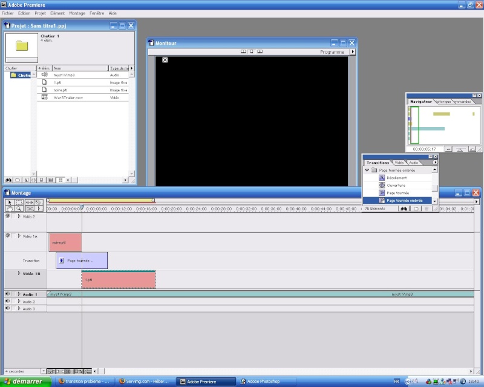484x387 pixels.
Task: Click the Ouverture transition icon
Action: point(382,185)
